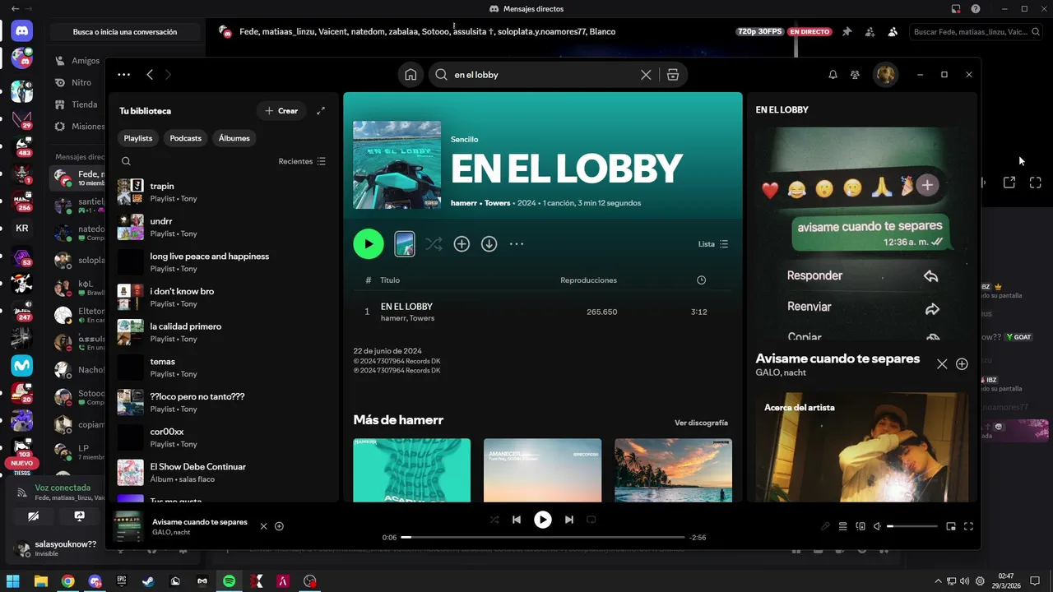This screenshot has width=1053, height=592.
Task: Play the EN EL LOBBY single
Action: click(x=369, y=243)
